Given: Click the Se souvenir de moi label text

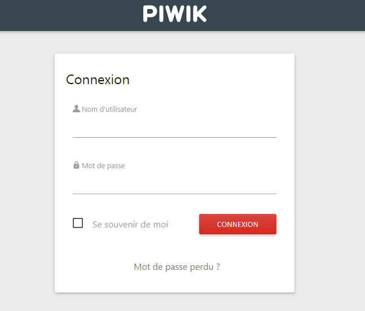Looking at the screenshot, I should [x=130, y=224].
